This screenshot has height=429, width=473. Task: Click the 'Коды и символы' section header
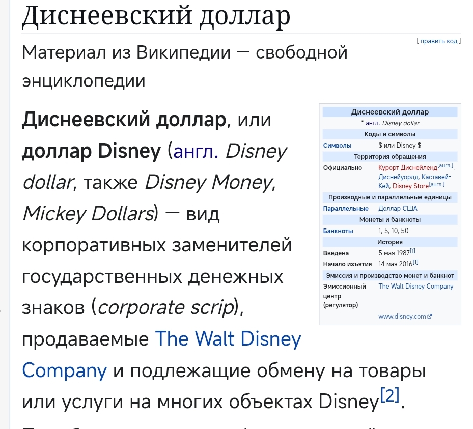(x=389, y=134)
